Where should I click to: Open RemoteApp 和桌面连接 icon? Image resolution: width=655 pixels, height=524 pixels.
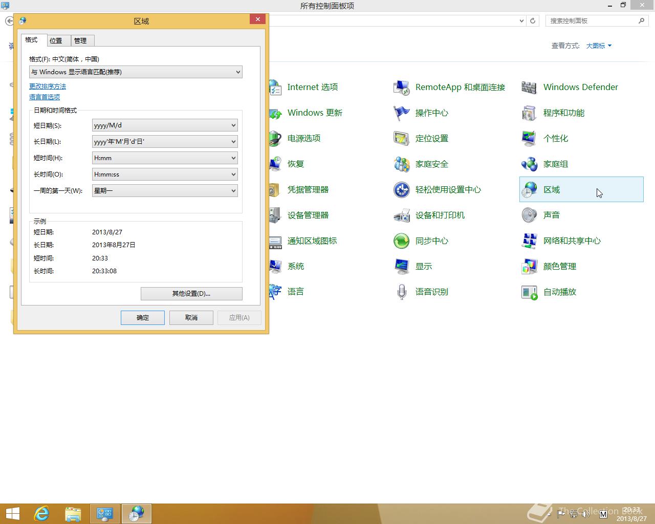click(x=402, y=87)
